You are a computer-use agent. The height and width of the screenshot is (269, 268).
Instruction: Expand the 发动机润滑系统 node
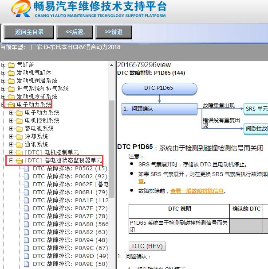pyautogui.click(x=3, y=81)
